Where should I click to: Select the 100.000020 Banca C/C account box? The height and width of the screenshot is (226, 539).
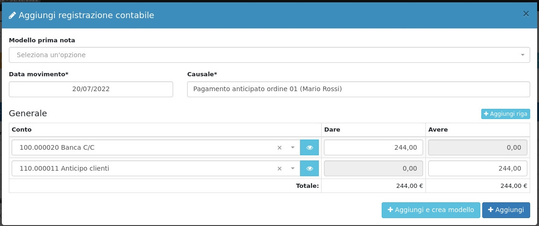coord(140,147)
